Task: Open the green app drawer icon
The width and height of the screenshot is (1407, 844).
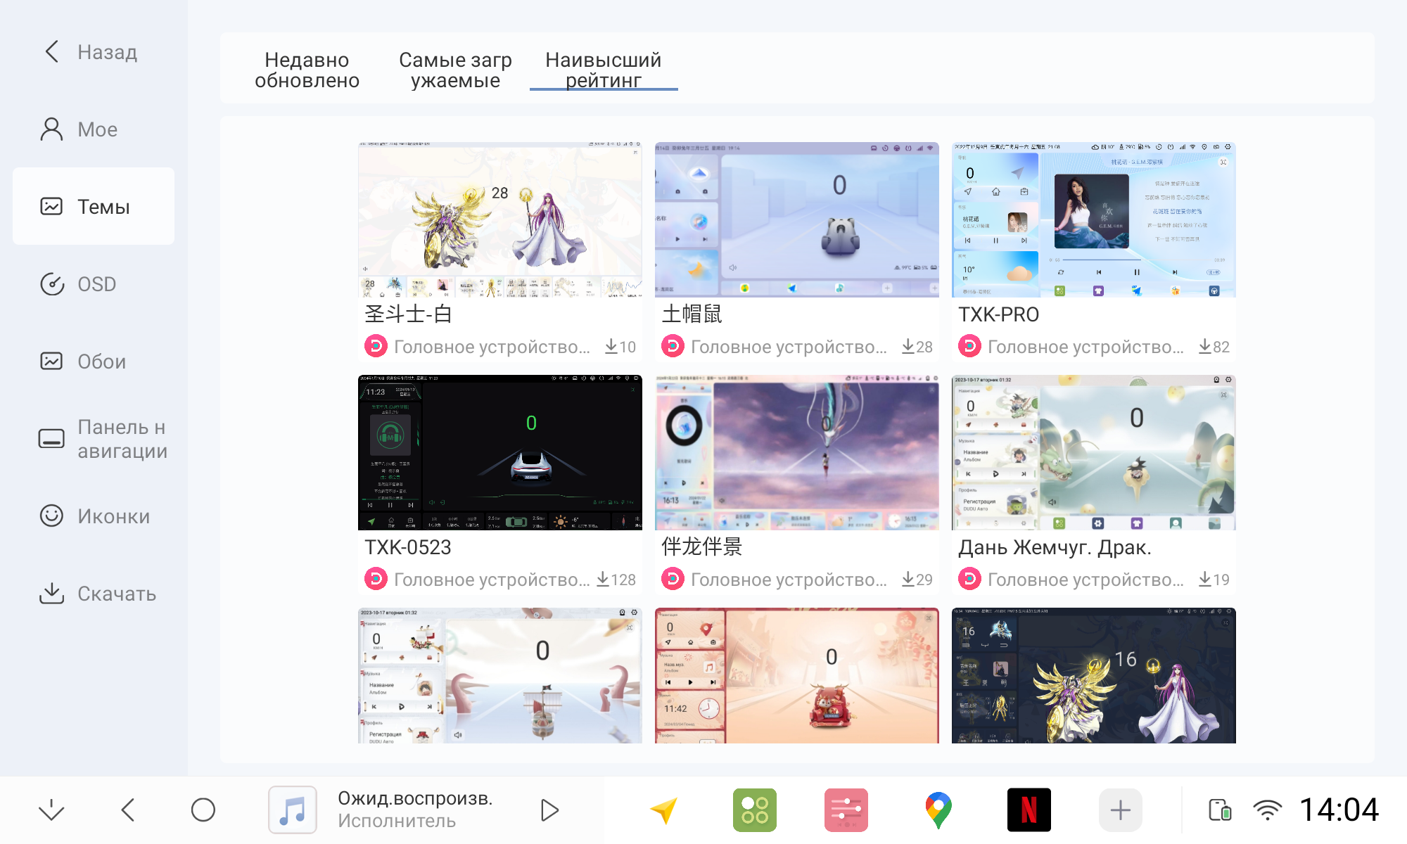Action: coord(755,810)
